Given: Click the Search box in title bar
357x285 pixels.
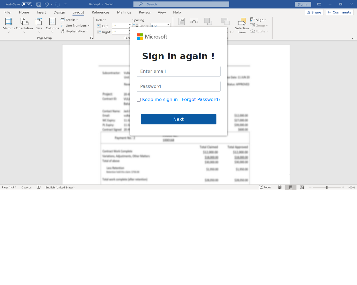Looking at the screenshot, I should (x=181, y=4).
